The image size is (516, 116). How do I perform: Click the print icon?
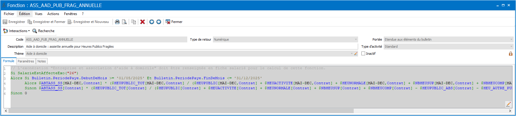click(117, 22)
